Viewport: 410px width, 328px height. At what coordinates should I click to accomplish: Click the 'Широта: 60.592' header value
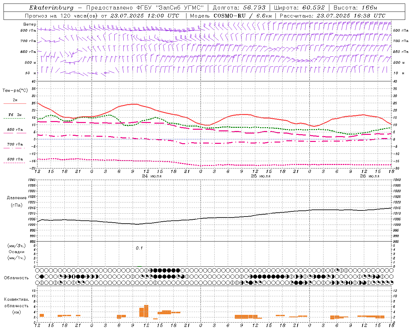coord(299,8)
